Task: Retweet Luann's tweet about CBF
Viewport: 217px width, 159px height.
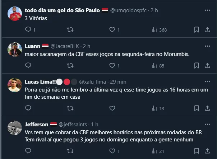Action: [x=71, y=66]
